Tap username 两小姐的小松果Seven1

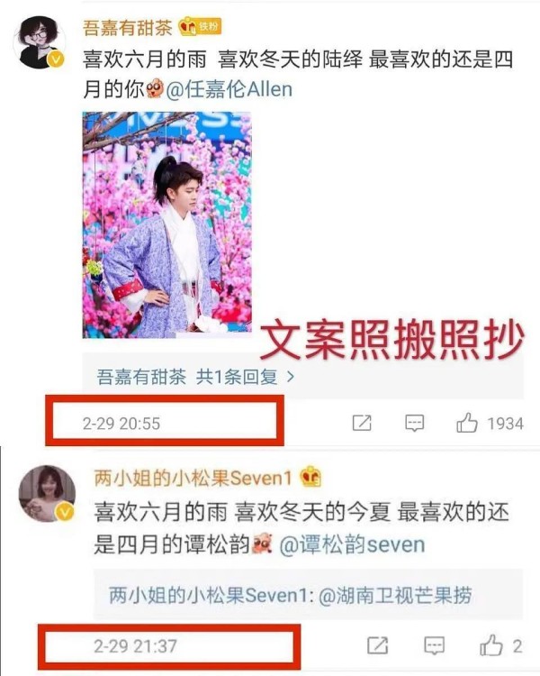pos(193,478)
